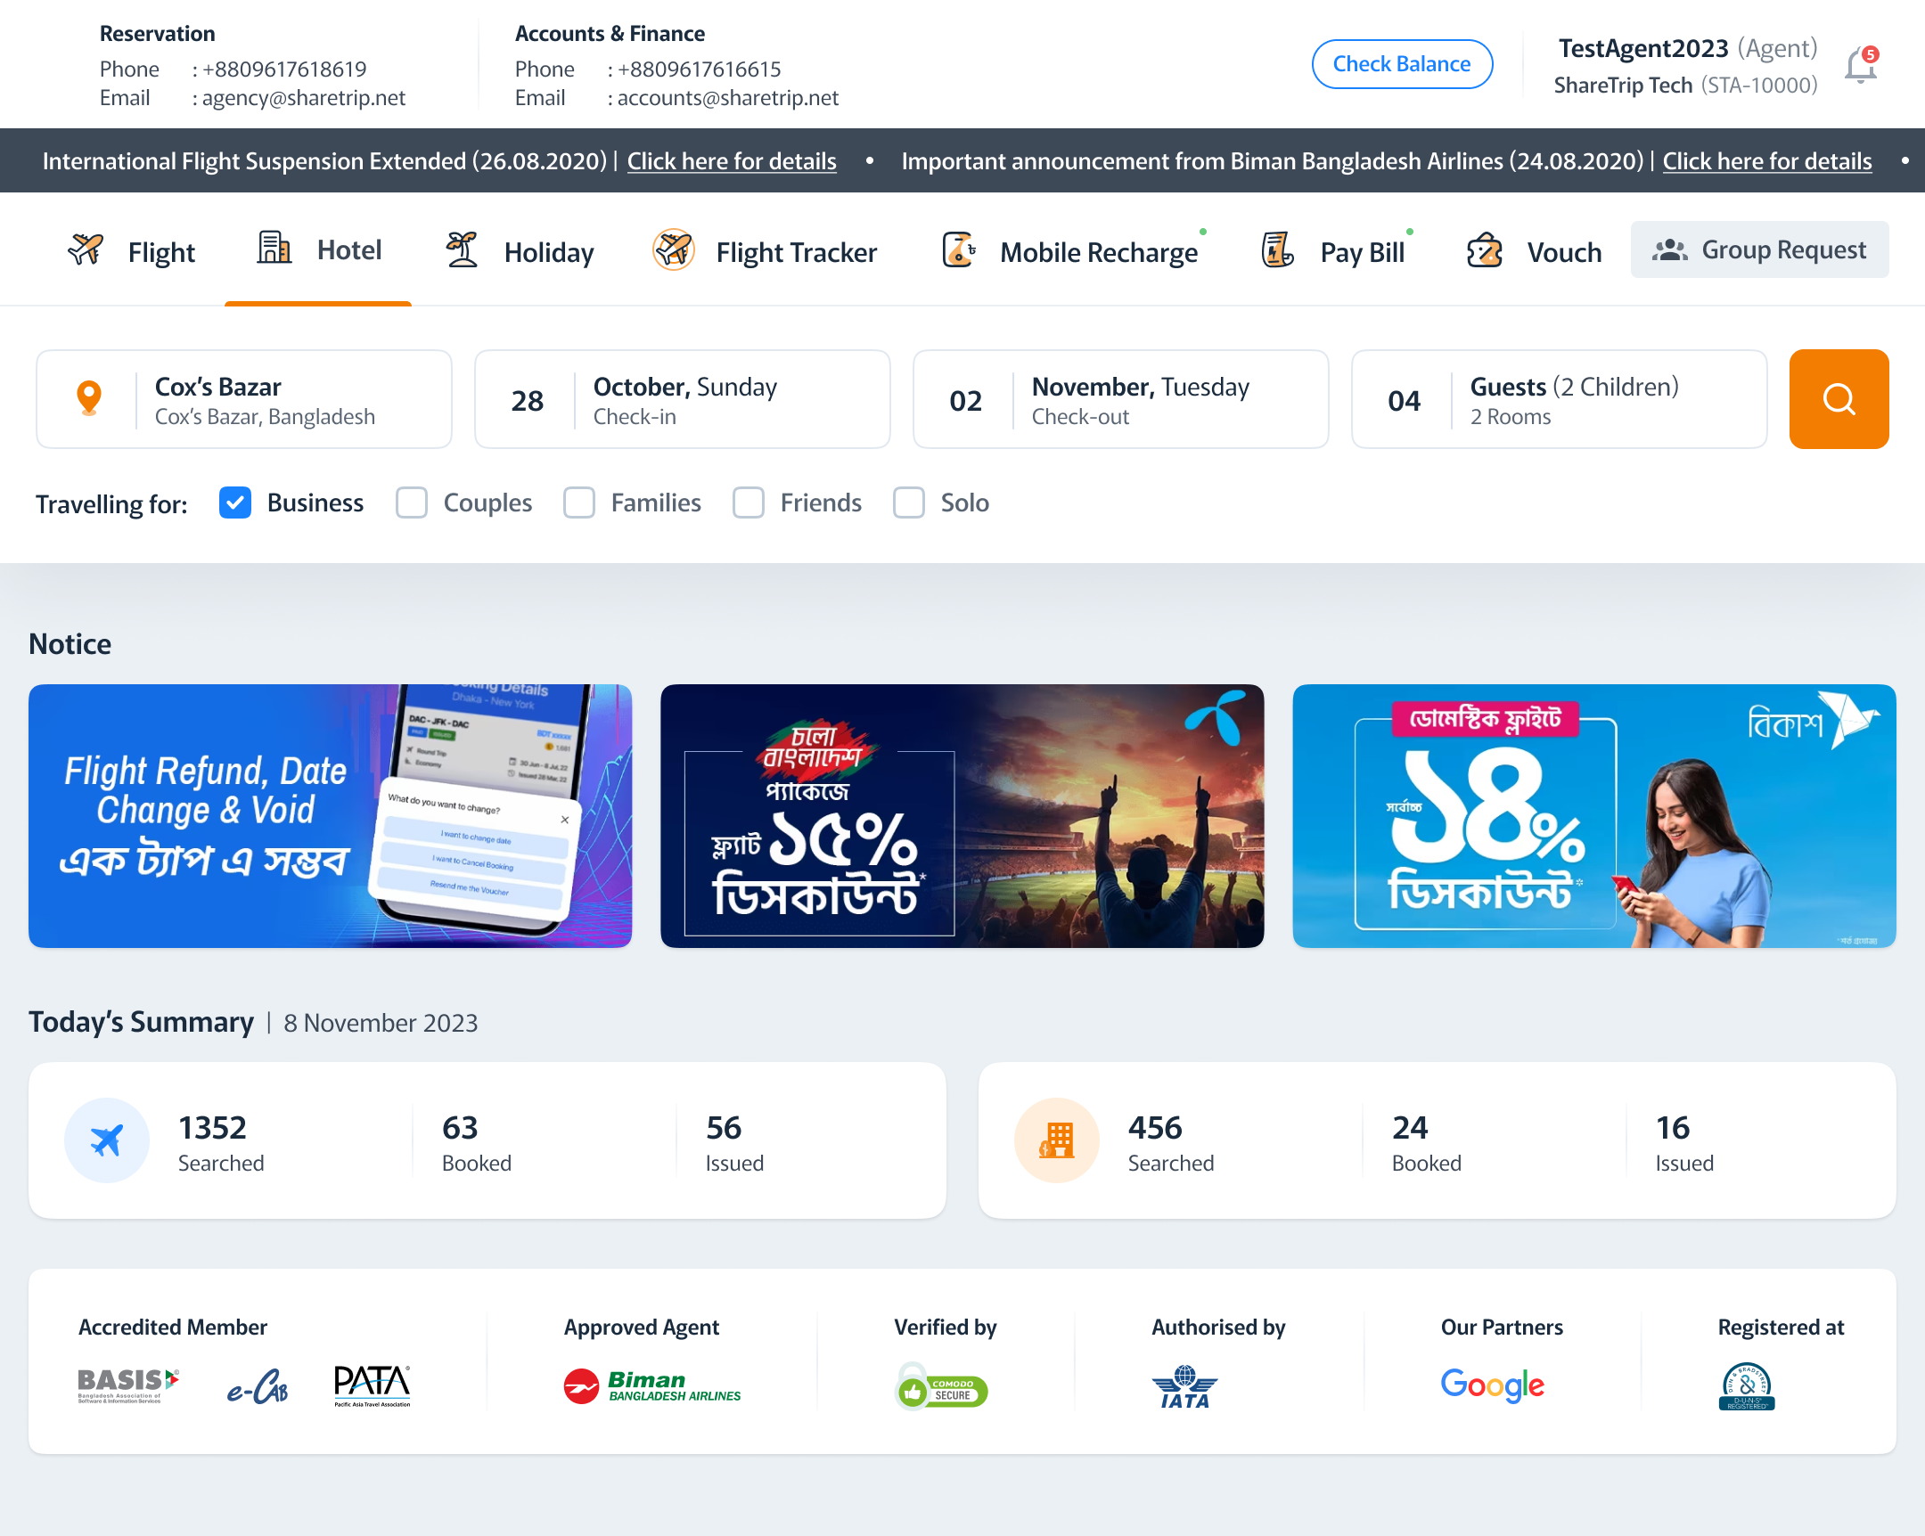This screenshot has height=1536, width=1925.
Task: Check the Friends checkbox
Action: click(749, 502)
